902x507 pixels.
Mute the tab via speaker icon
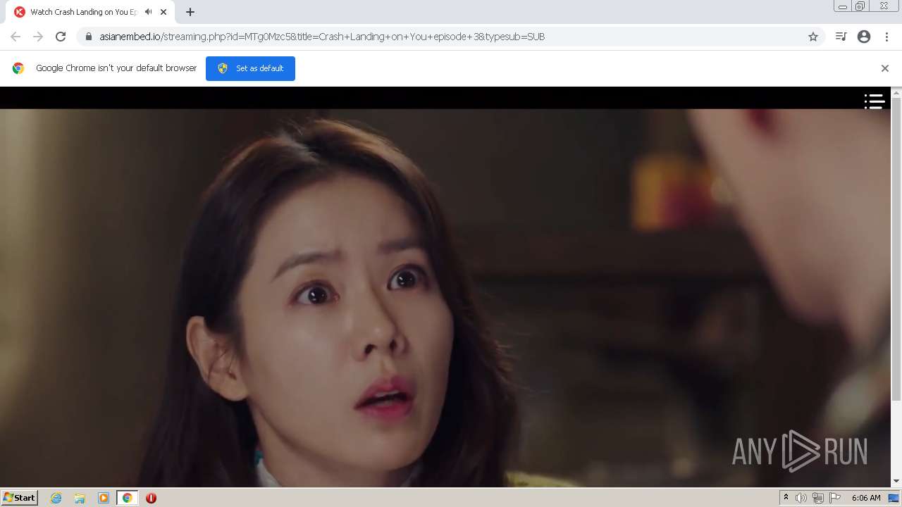coord(148,12)
